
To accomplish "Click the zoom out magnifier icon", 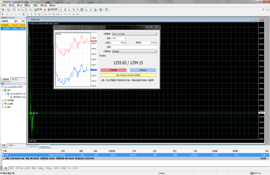I will (x=78, y=10).
